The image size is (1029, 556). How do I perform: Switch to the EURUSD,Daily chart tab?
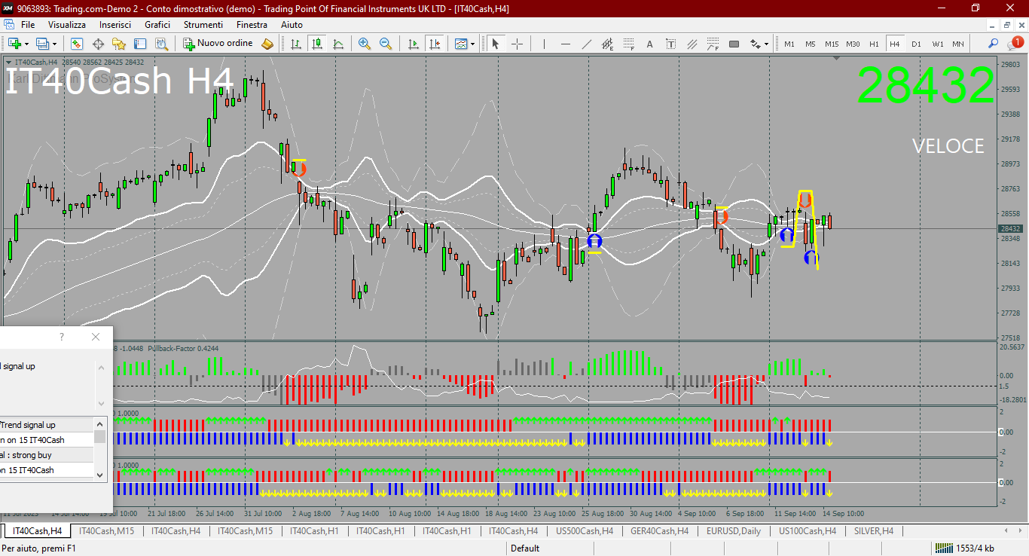734,530
